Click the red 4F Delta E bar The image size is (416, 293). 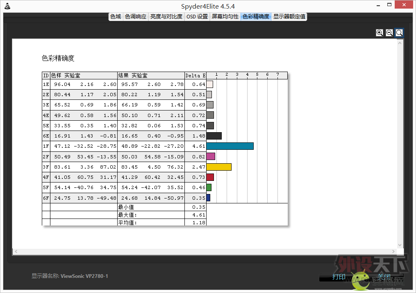tap(210, 177)
